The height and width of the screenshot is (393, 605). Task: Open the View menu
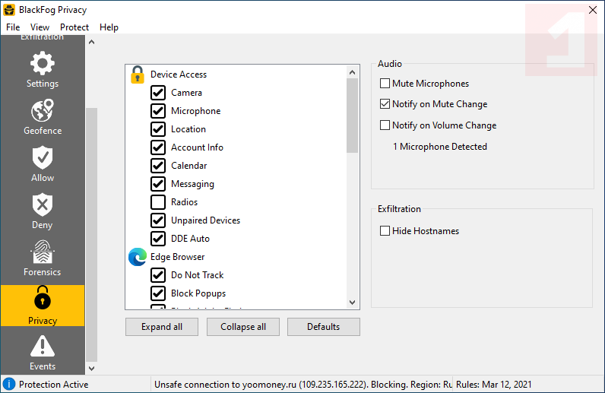tap(40, 27)
